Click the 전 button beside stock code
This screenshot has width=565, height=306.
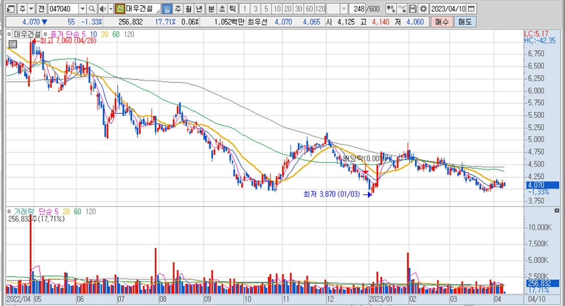click(42, 9)
